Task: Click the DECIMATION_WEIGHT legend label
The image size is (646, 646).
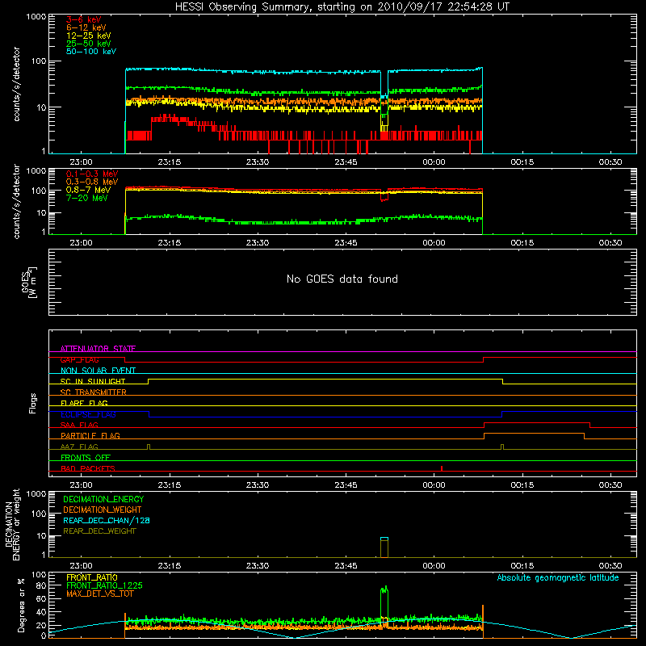Action: click(103, 510)
